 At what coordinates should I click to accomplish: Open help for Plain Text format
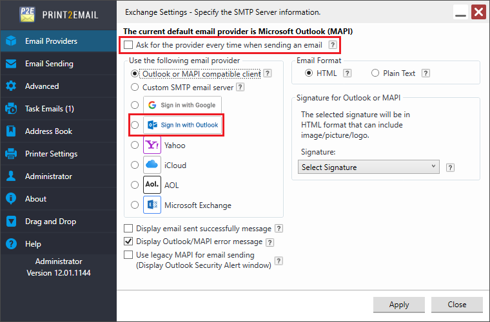(x=426, y=73)
